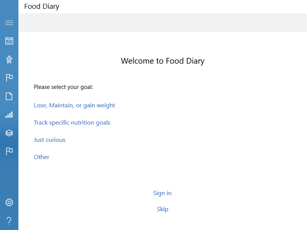
Task: Pick the "Just curious" goal option
Action: tap(50, 140)
